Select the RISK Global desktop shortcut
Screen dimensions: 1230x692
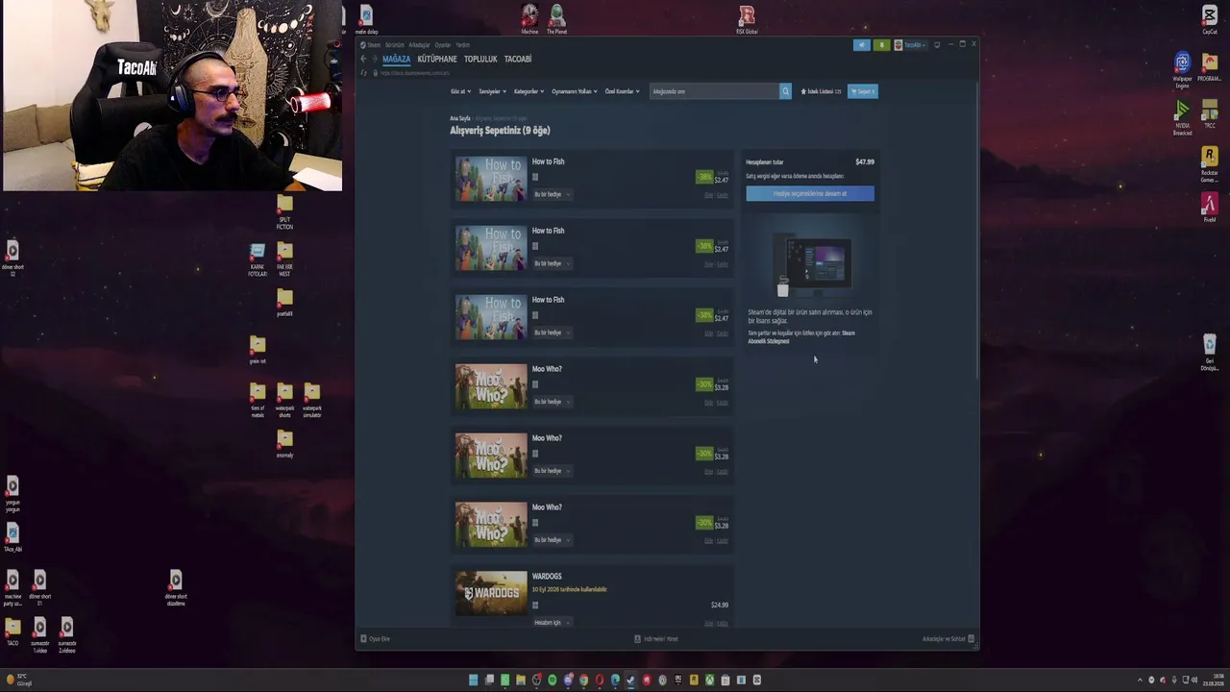747,19
